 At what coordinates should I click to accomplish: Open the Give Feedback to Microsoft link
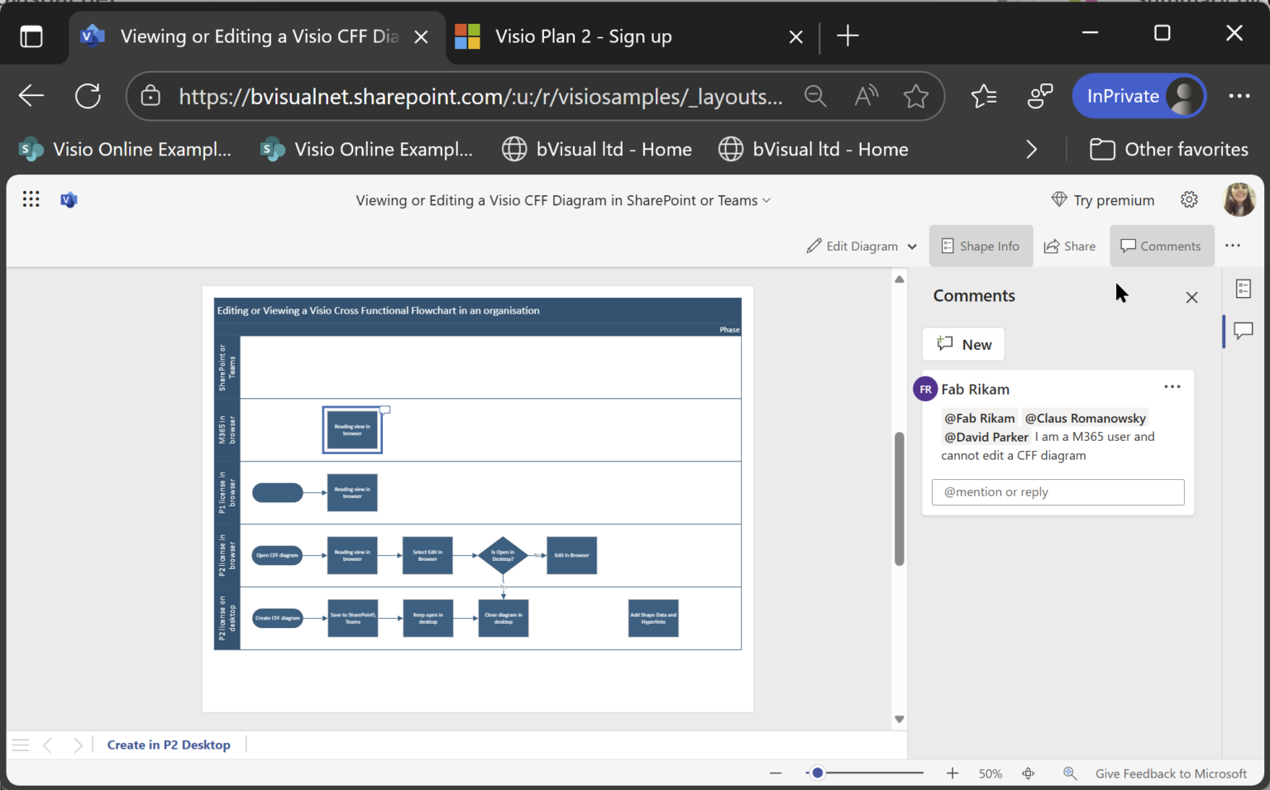tap(1171, 773)
